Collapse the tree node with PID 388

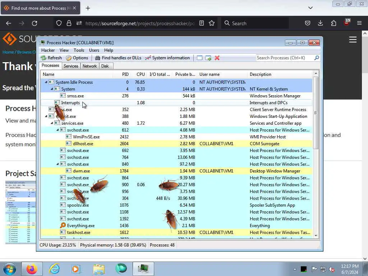[46, 116]
